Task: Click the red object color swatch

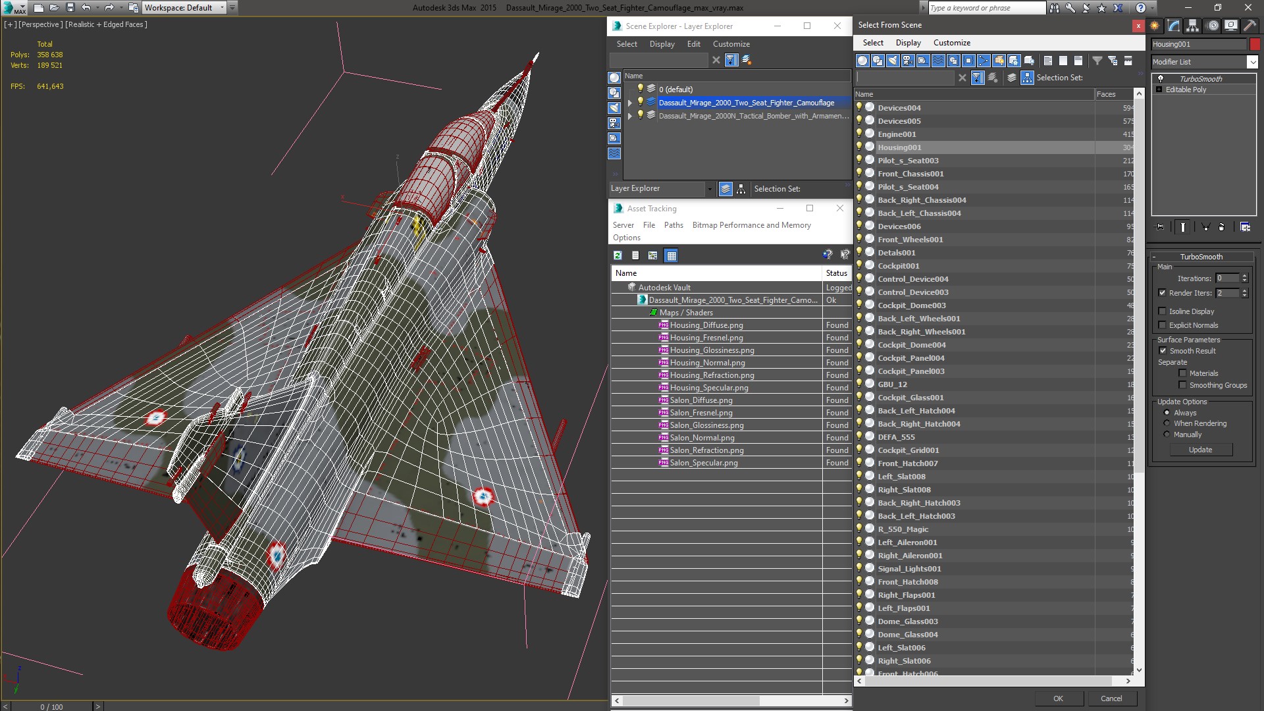Action: pos(1255,44)
